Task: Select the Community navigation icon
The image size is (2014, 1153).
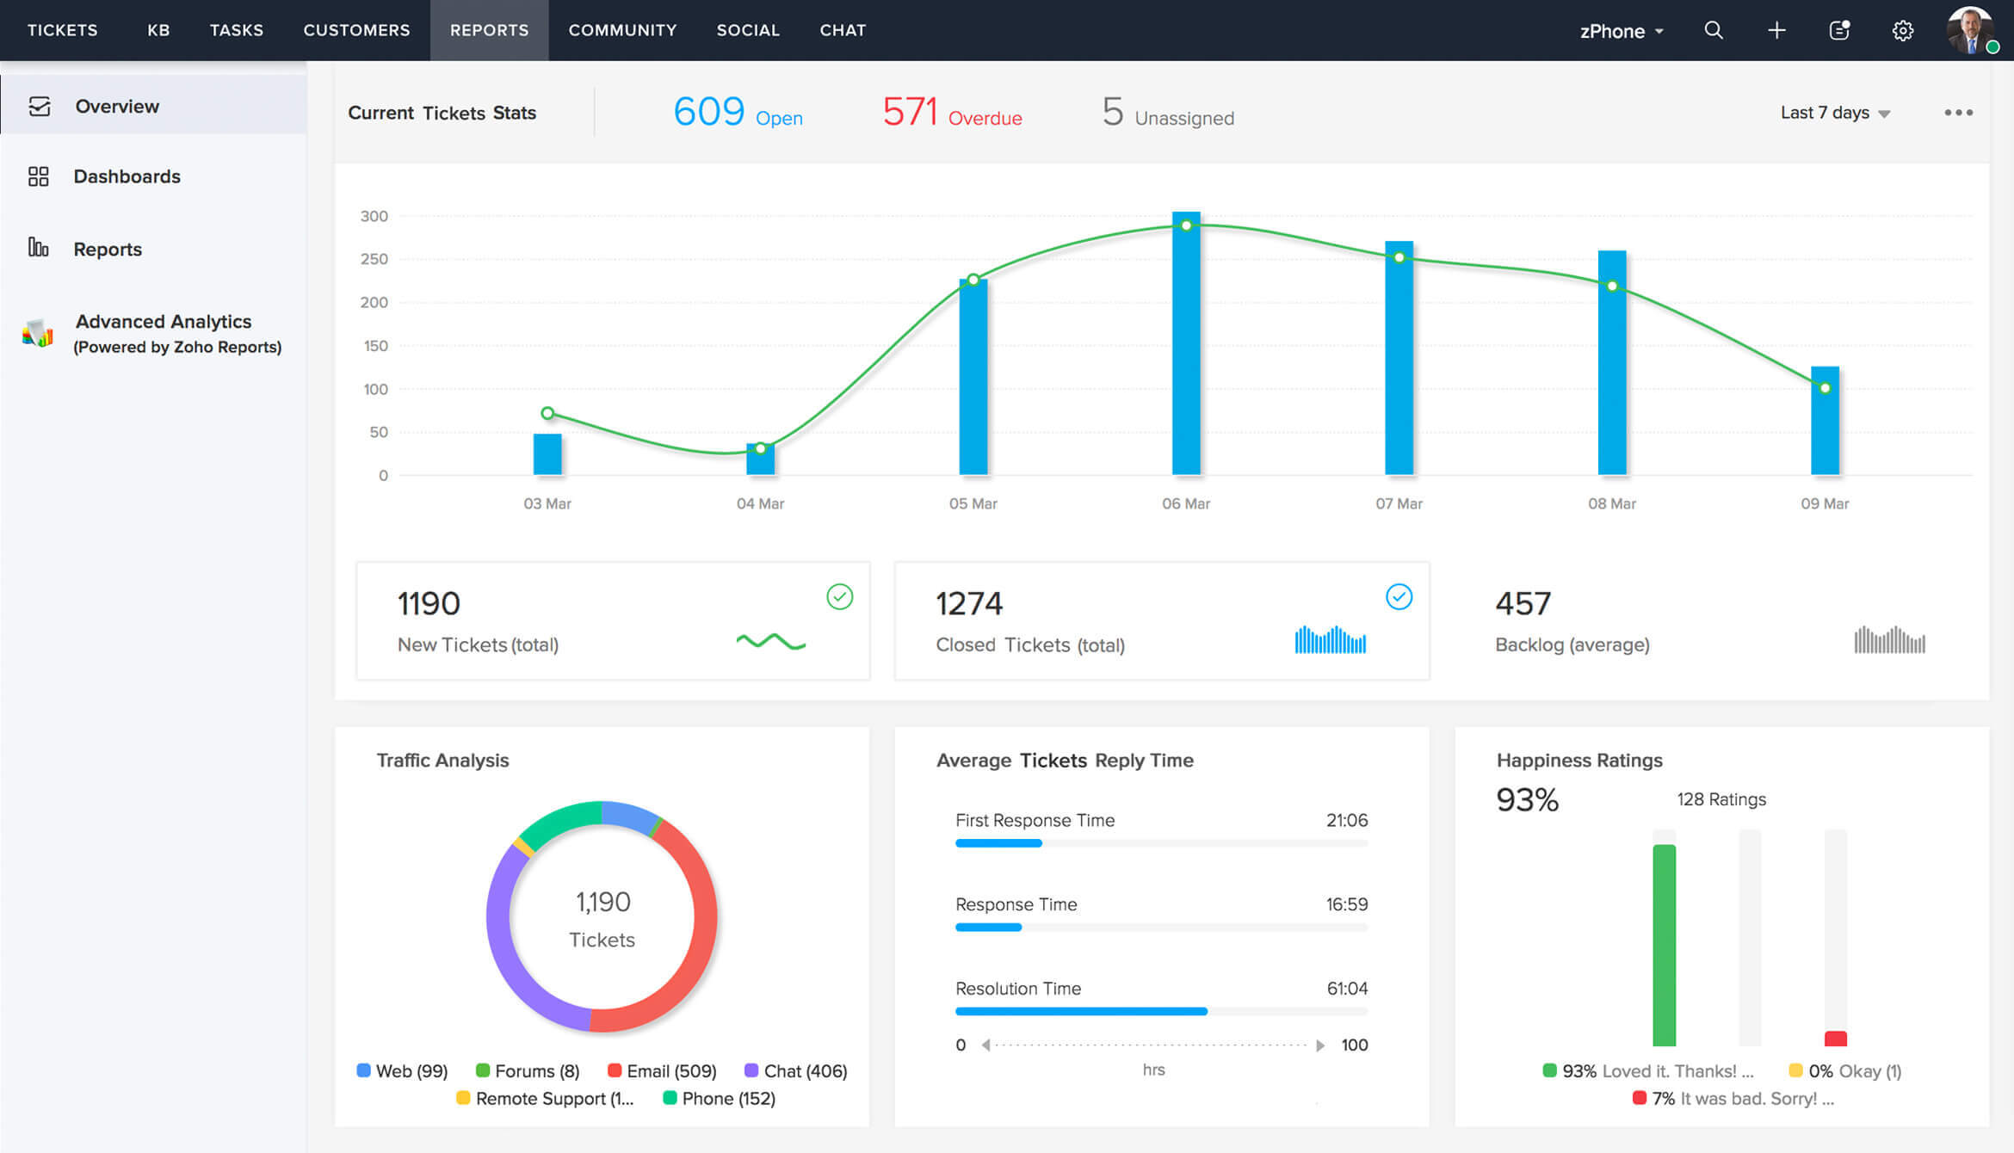Action: click(x=620, y=29)
